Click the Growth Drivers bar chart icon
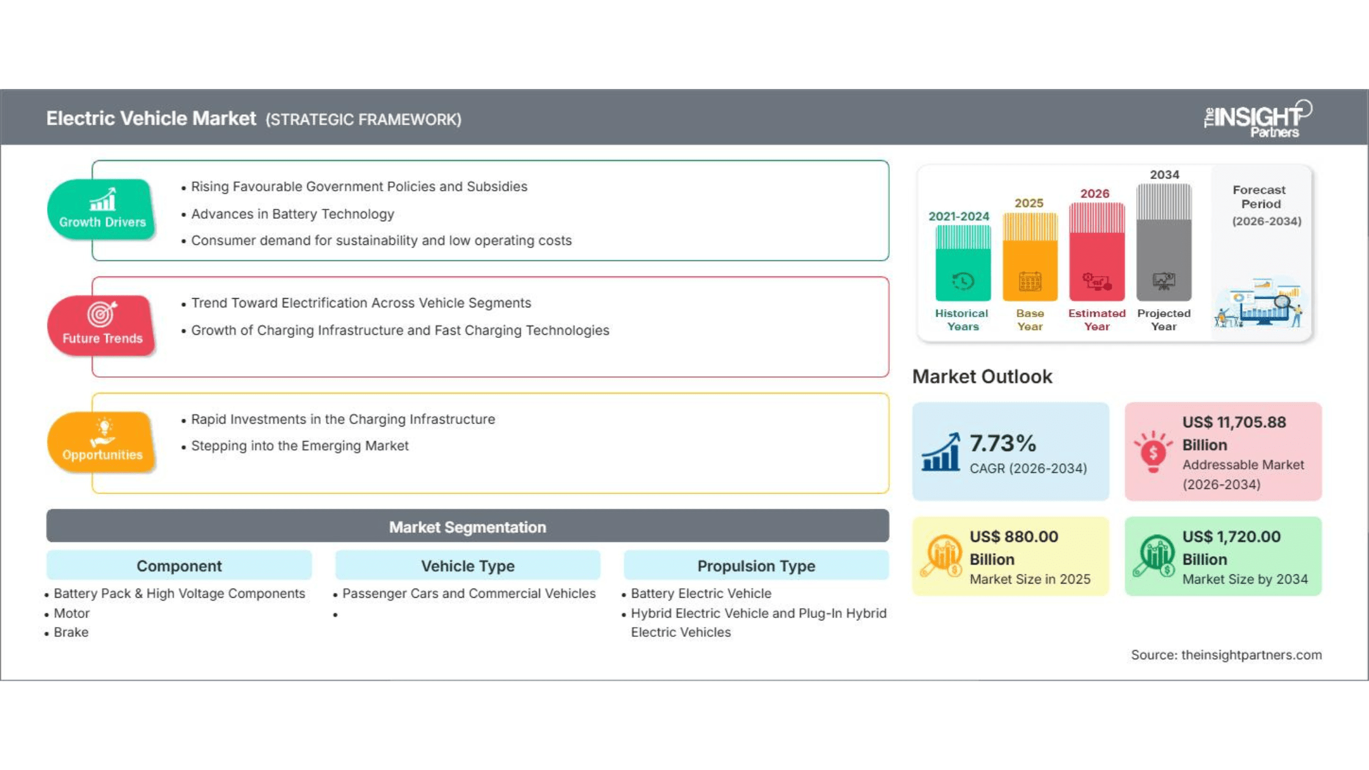1369x770 pixels. pyautogui.click(x=103, y=199)
